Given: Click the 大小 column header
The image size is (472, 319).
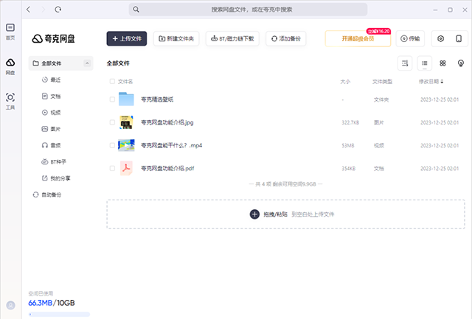Looking at the screenshot, I should point(345,82).
